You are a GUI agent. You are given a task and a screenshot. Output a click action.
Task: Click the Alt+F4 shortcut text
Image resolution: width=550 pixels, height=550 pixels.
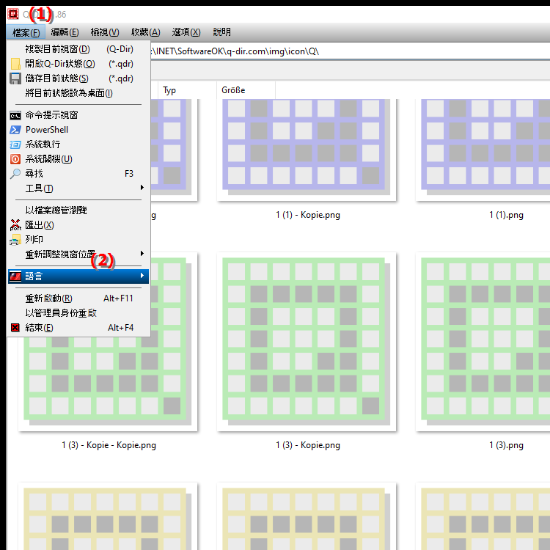click(x=121, y=328)
